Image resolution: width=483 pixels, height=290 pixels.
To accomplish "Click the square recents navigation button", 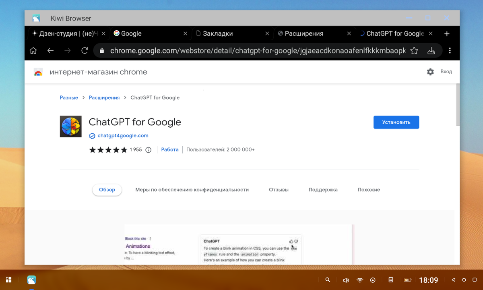I will tap(474, 280).
